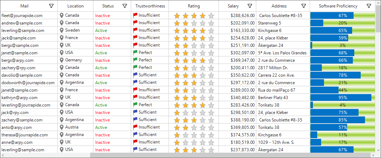The width and height of the screenshot is (381, 158).
Task: Sort by the Rating column header
Action: (194, 6)
